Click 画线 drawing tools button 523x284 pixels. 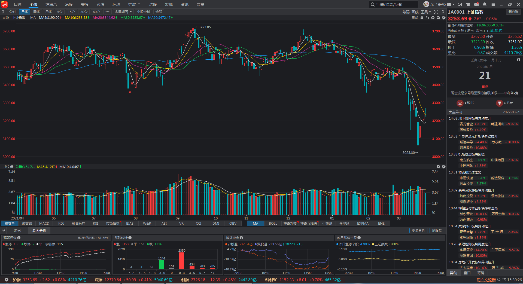tap(415, 12)
